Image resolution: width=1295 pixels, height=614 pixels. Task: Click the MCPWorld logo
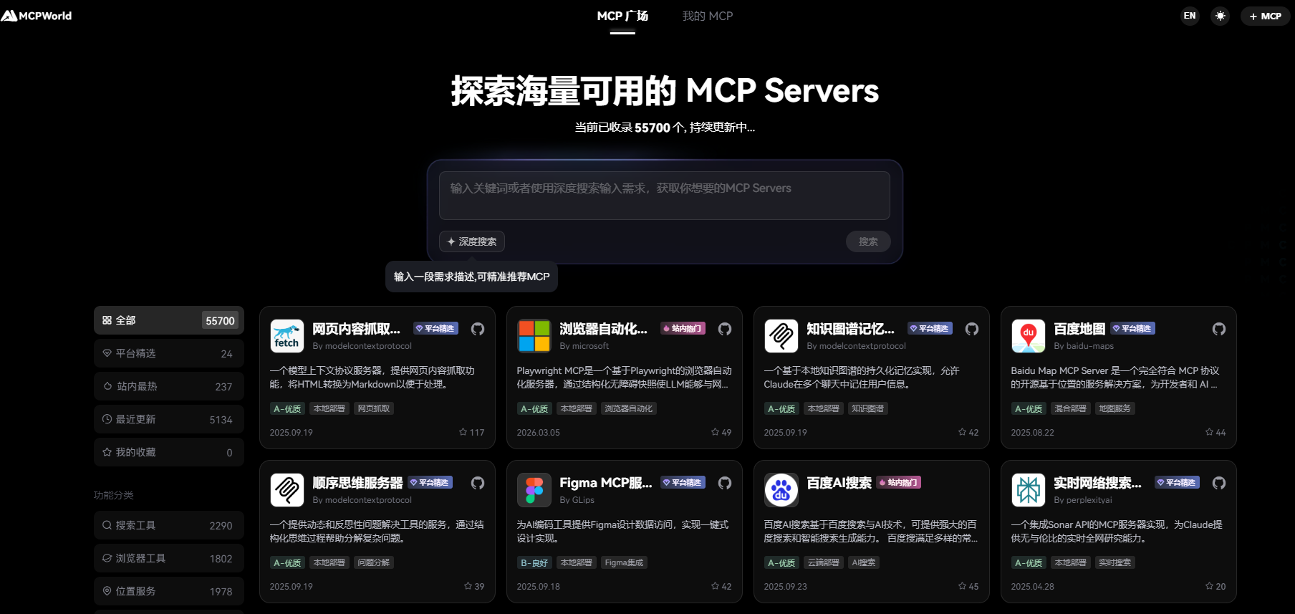37,16
